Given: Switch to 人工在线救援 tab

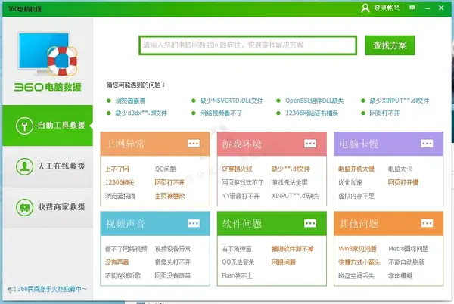Looking at the screenshot, I should coord(48,166).
